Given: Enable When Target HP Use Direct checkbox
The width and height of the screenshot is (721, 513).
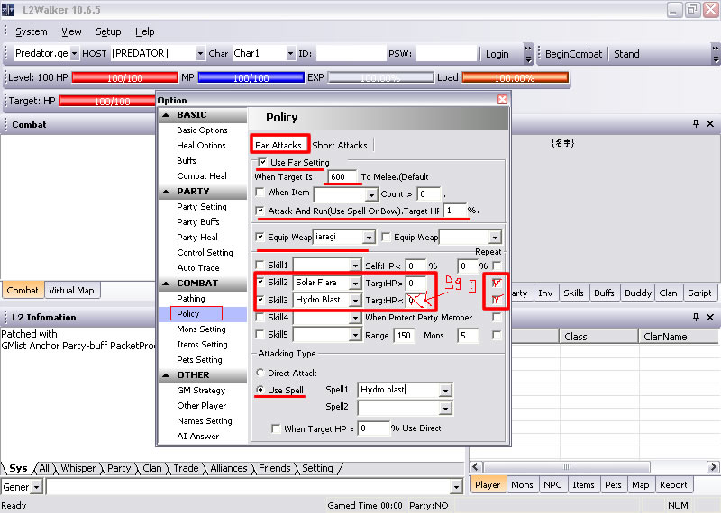Looking at the screenshot, I should point(276,428).
